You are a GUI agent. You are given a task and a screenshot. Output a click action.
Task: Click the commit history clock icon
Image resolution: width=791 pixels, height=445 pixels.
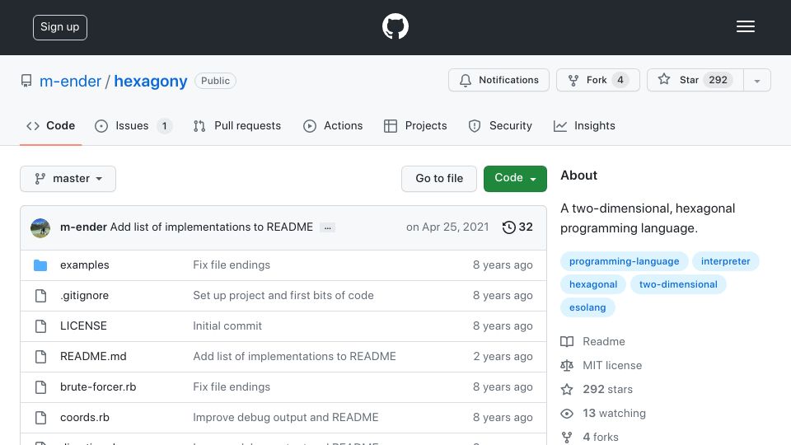click(x=508, y=227)
